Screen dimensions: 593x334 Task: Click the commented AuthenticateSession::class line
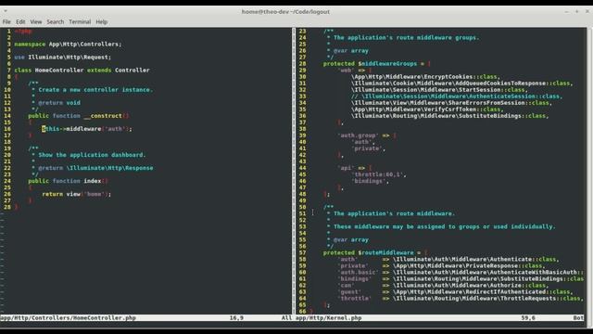click(457, 96)
